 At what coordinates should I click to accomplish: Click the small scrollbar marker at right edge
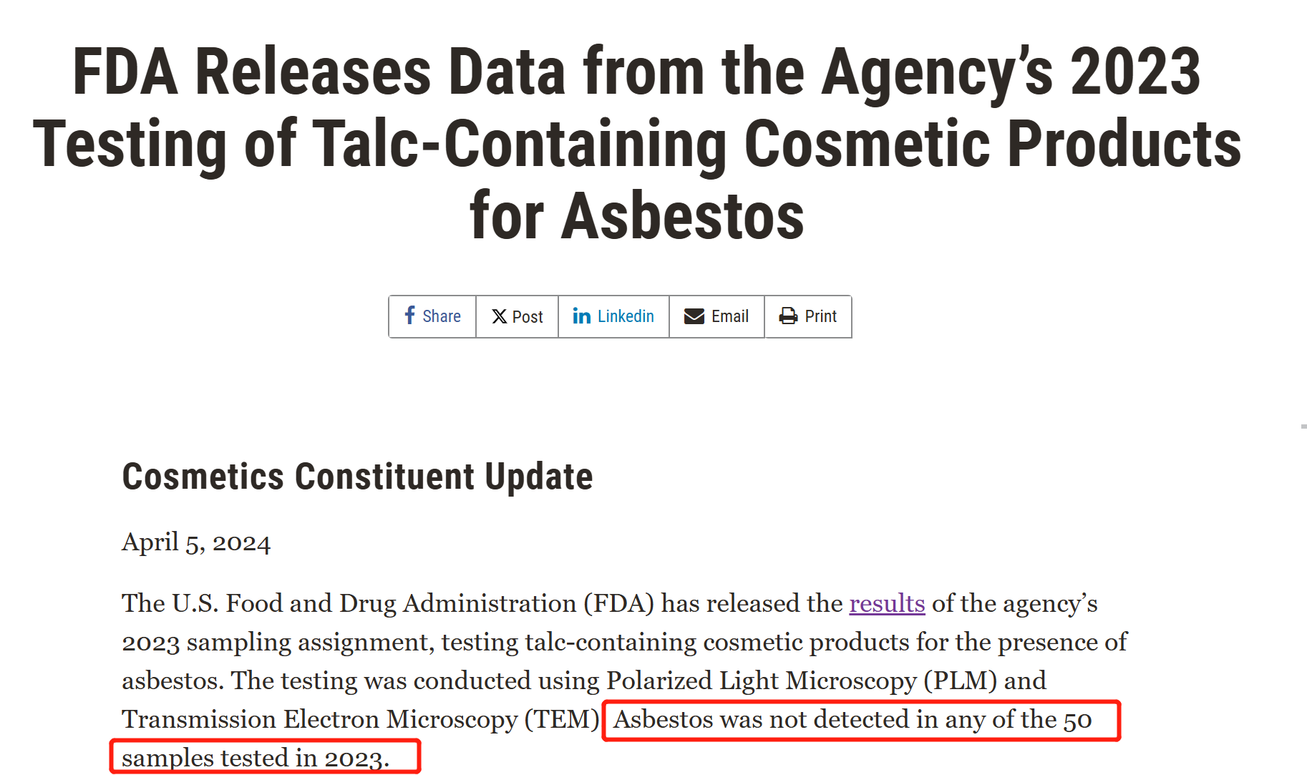pos(1303,427)
